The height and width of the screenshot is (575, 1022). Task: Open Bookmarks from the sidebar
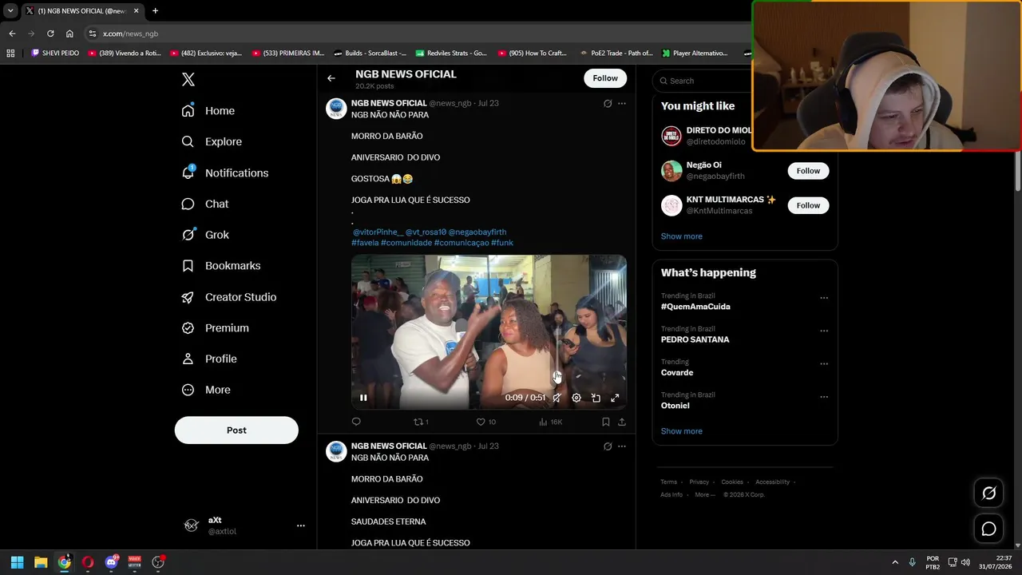coord(221,266)
